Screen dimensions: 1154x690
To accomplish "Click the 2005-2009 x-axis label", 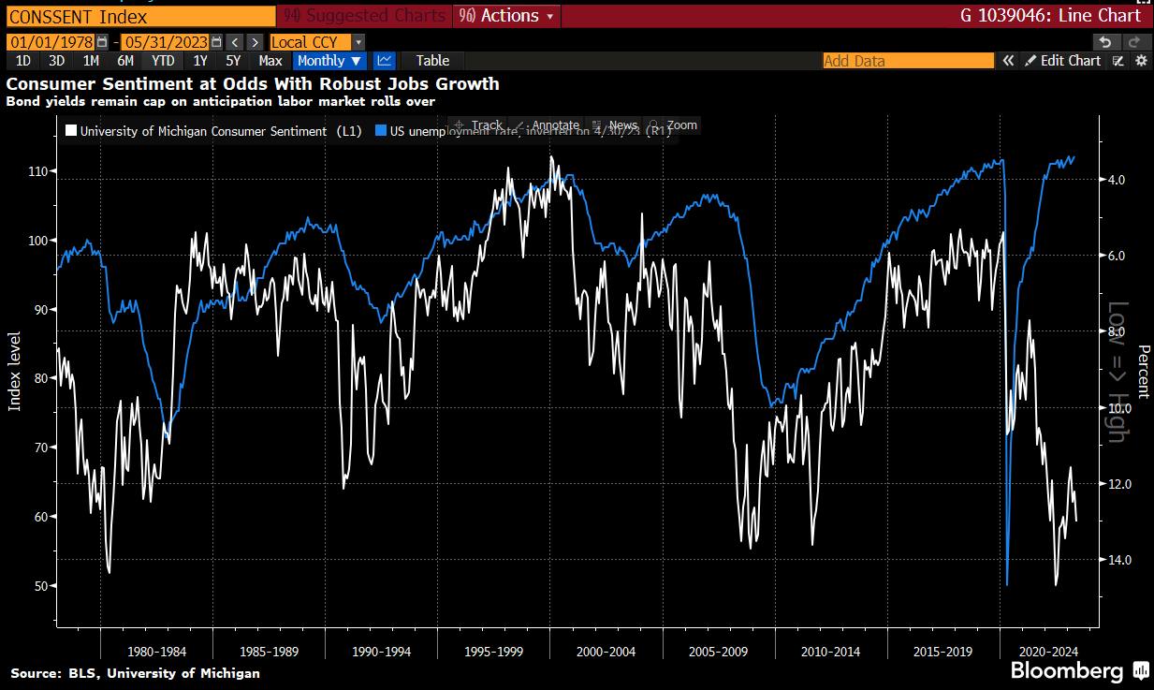I will (x=719, y=651).
